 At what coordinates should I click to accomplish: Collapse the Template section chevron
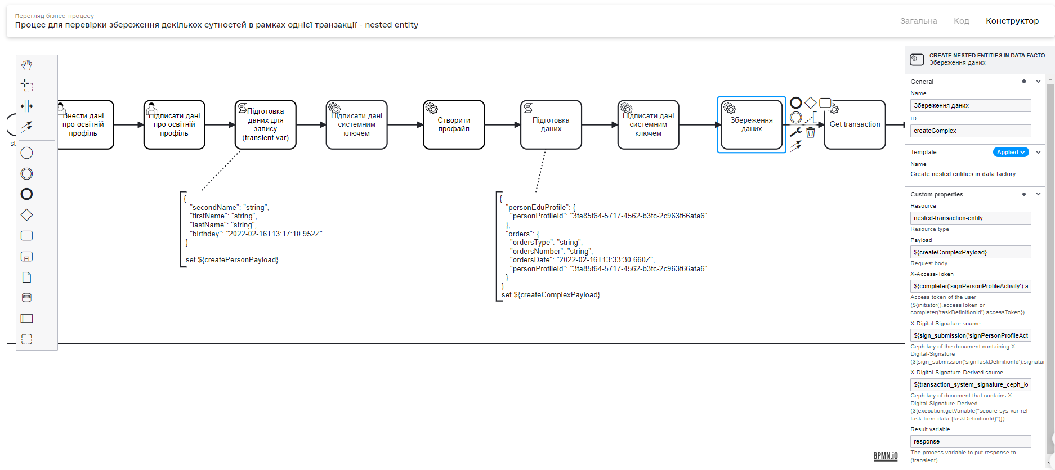pos(1038,152)
